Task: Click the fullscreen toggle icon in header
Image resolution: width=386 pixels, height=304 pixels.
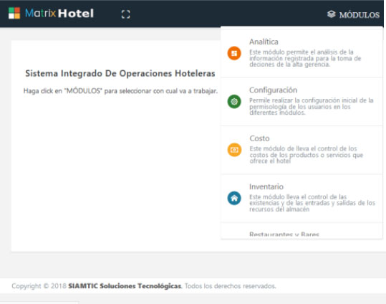Action: point(126,14)
